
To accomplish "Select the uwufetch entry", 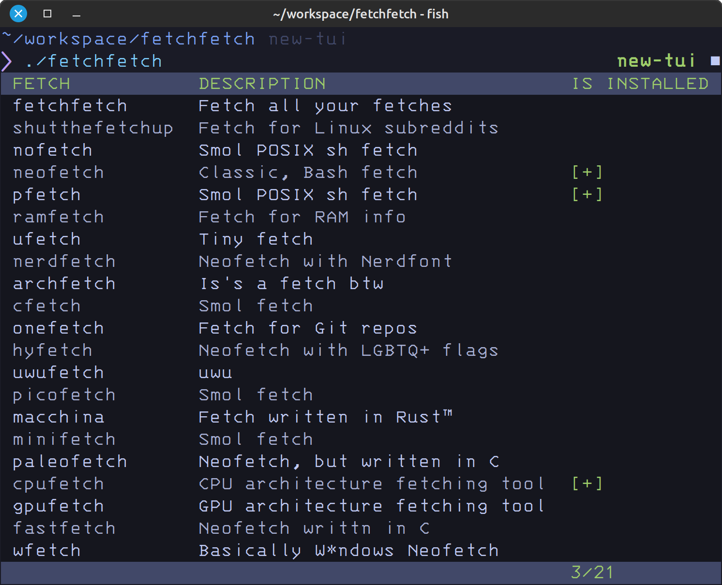I will 59,373.
